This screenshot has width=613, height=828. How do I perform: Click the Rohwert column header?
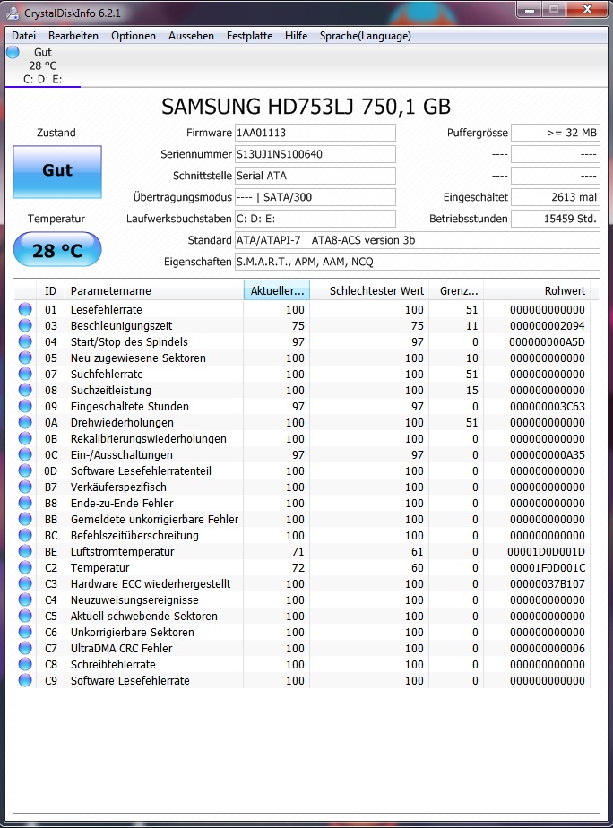(x=537, y=290)
